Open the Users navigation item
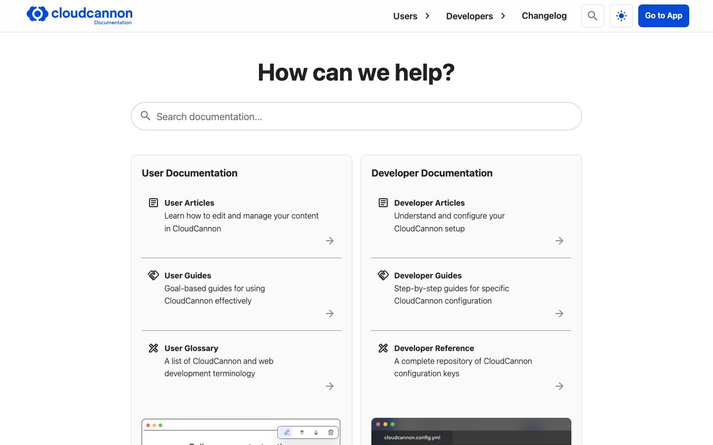 coord(405,16)
